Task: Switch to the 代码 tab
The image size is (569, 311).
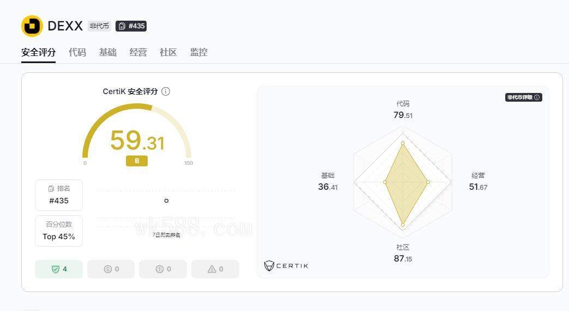Action: [x=77, y=52]
